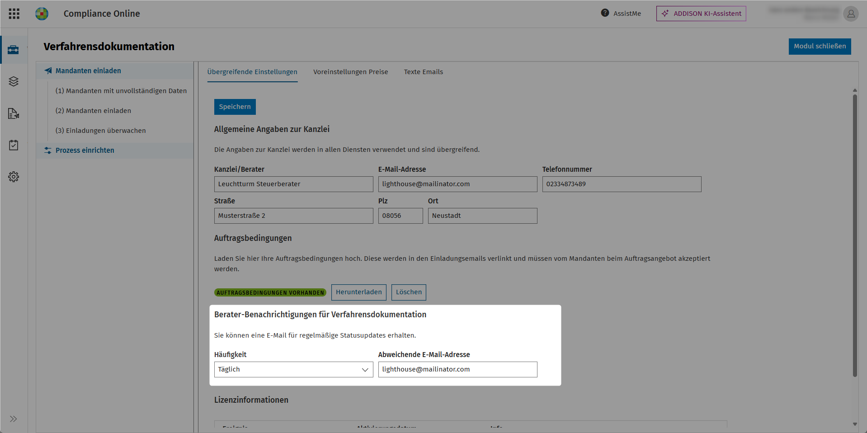Click the E-Mail-Adresse field under Kanzlei
Image resolution: width=867 pixels, height=433 pixels.
tap(458, 184)
